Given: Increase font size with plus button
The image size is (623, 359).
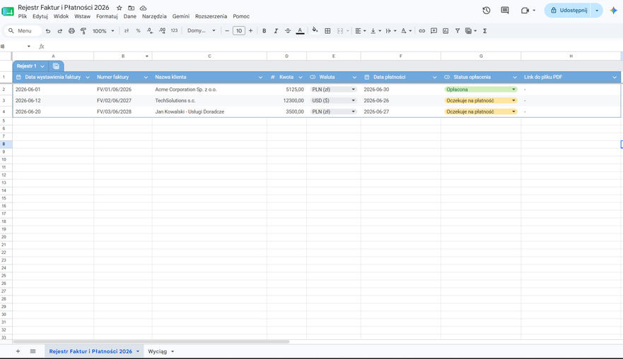Looking at the screenshot, I should (x=251, y=31).
